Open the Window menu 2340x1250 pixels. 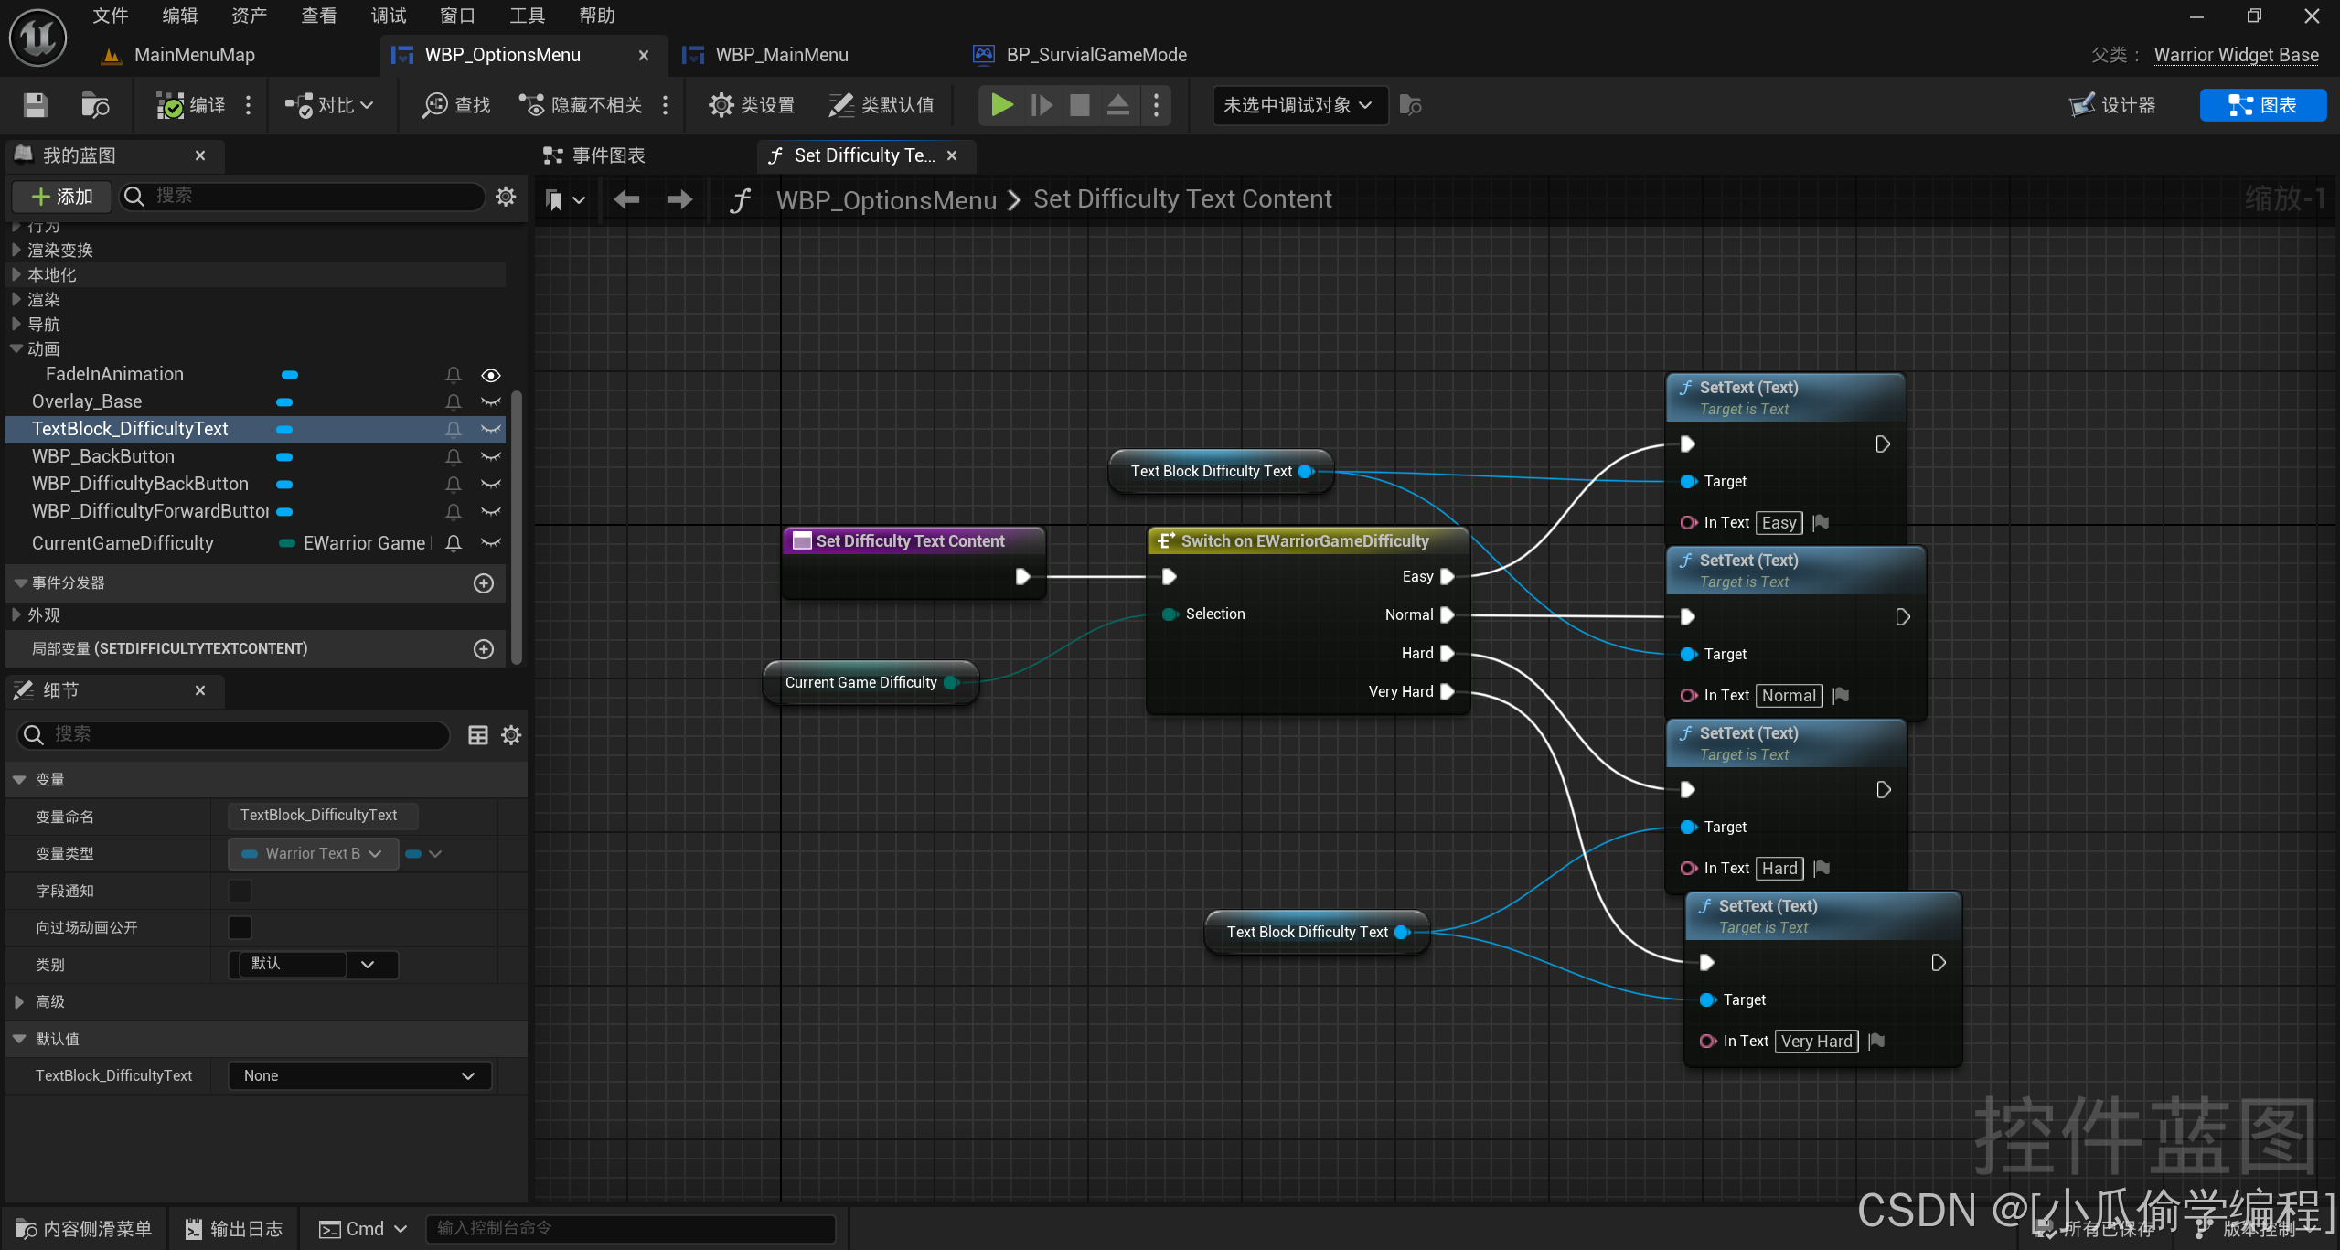coord(457,16)
